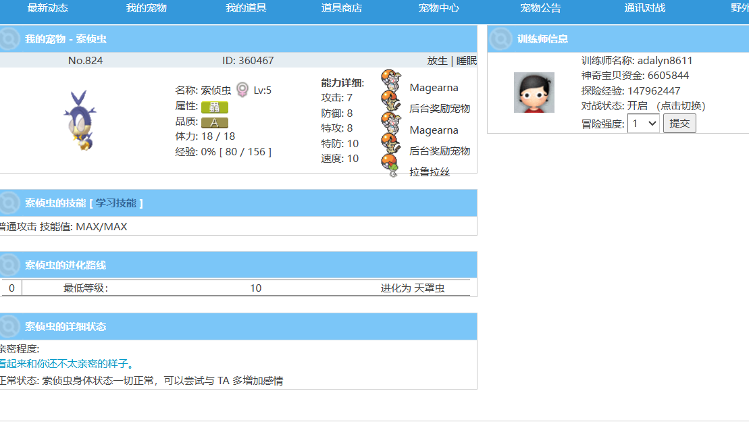The height and width of the screenshot is (422, 749).
Task: Click the round icon in 训练师信息 header
Action: (x=500, y=38)
